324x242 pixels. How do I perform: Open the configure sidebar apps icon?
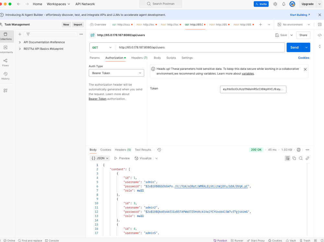6,90
